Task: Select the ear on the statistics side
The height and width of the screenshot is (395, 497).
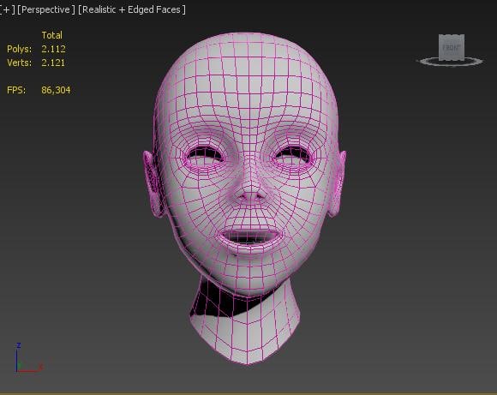Action: 153,184
